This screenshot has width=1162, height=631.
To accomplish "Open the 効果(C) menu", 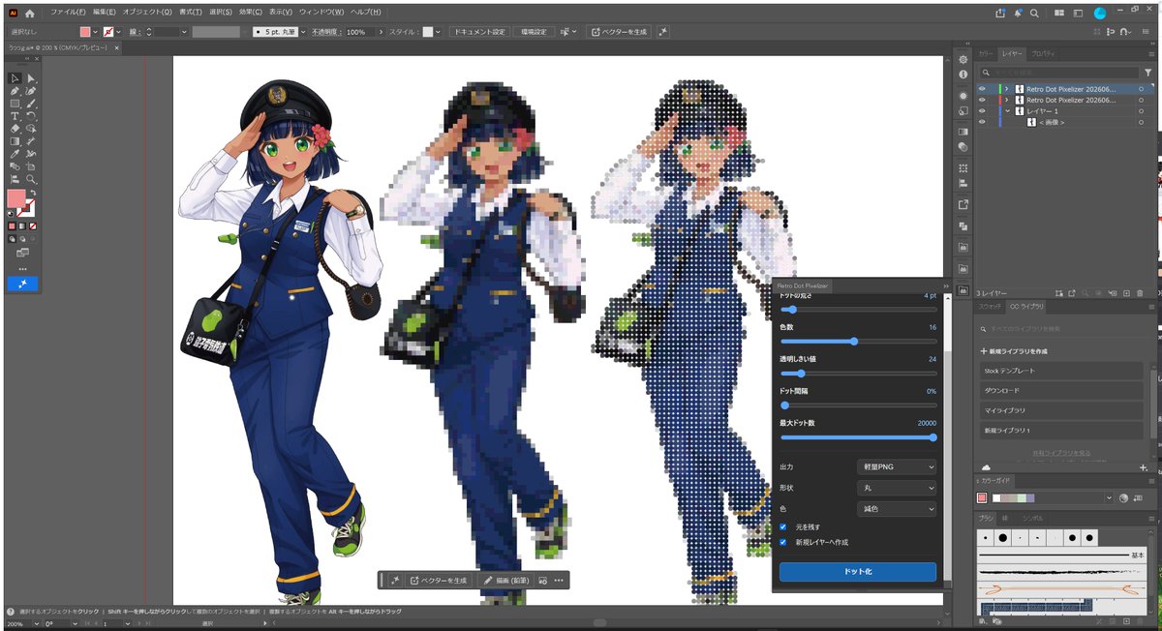I will pos(250,13).
